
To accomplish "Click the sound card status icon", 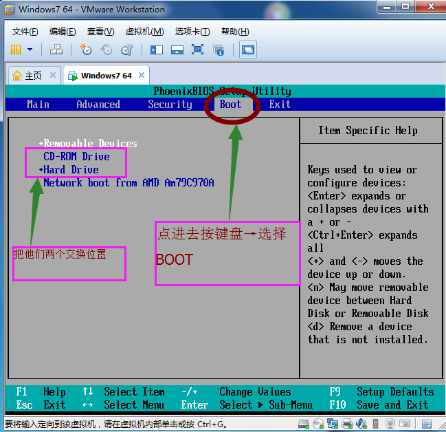I will [361, 424].
